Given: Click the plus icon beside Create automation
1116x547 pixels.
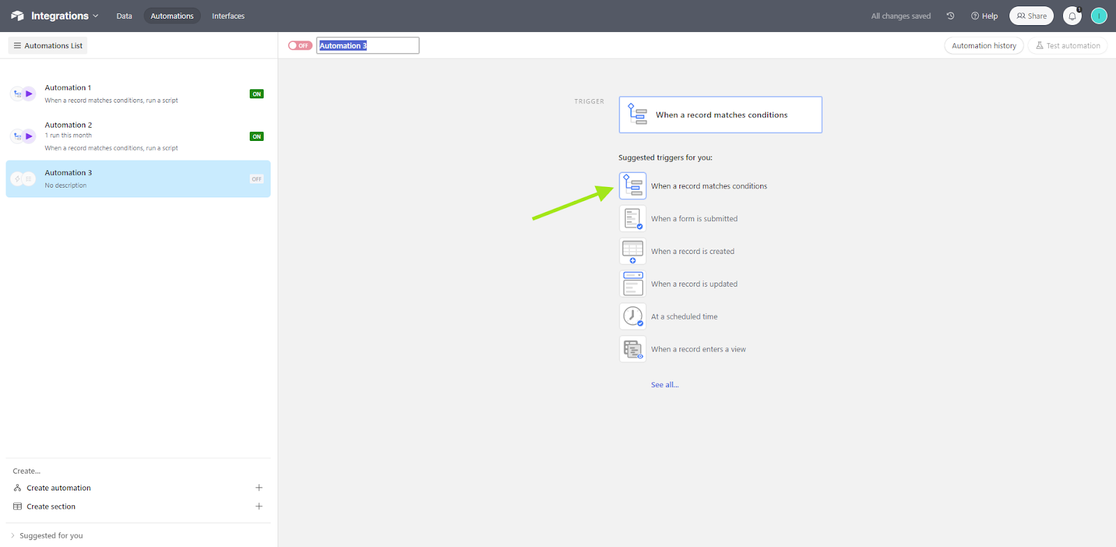Looking at the screenshot, I should click(x=259, y=488).
